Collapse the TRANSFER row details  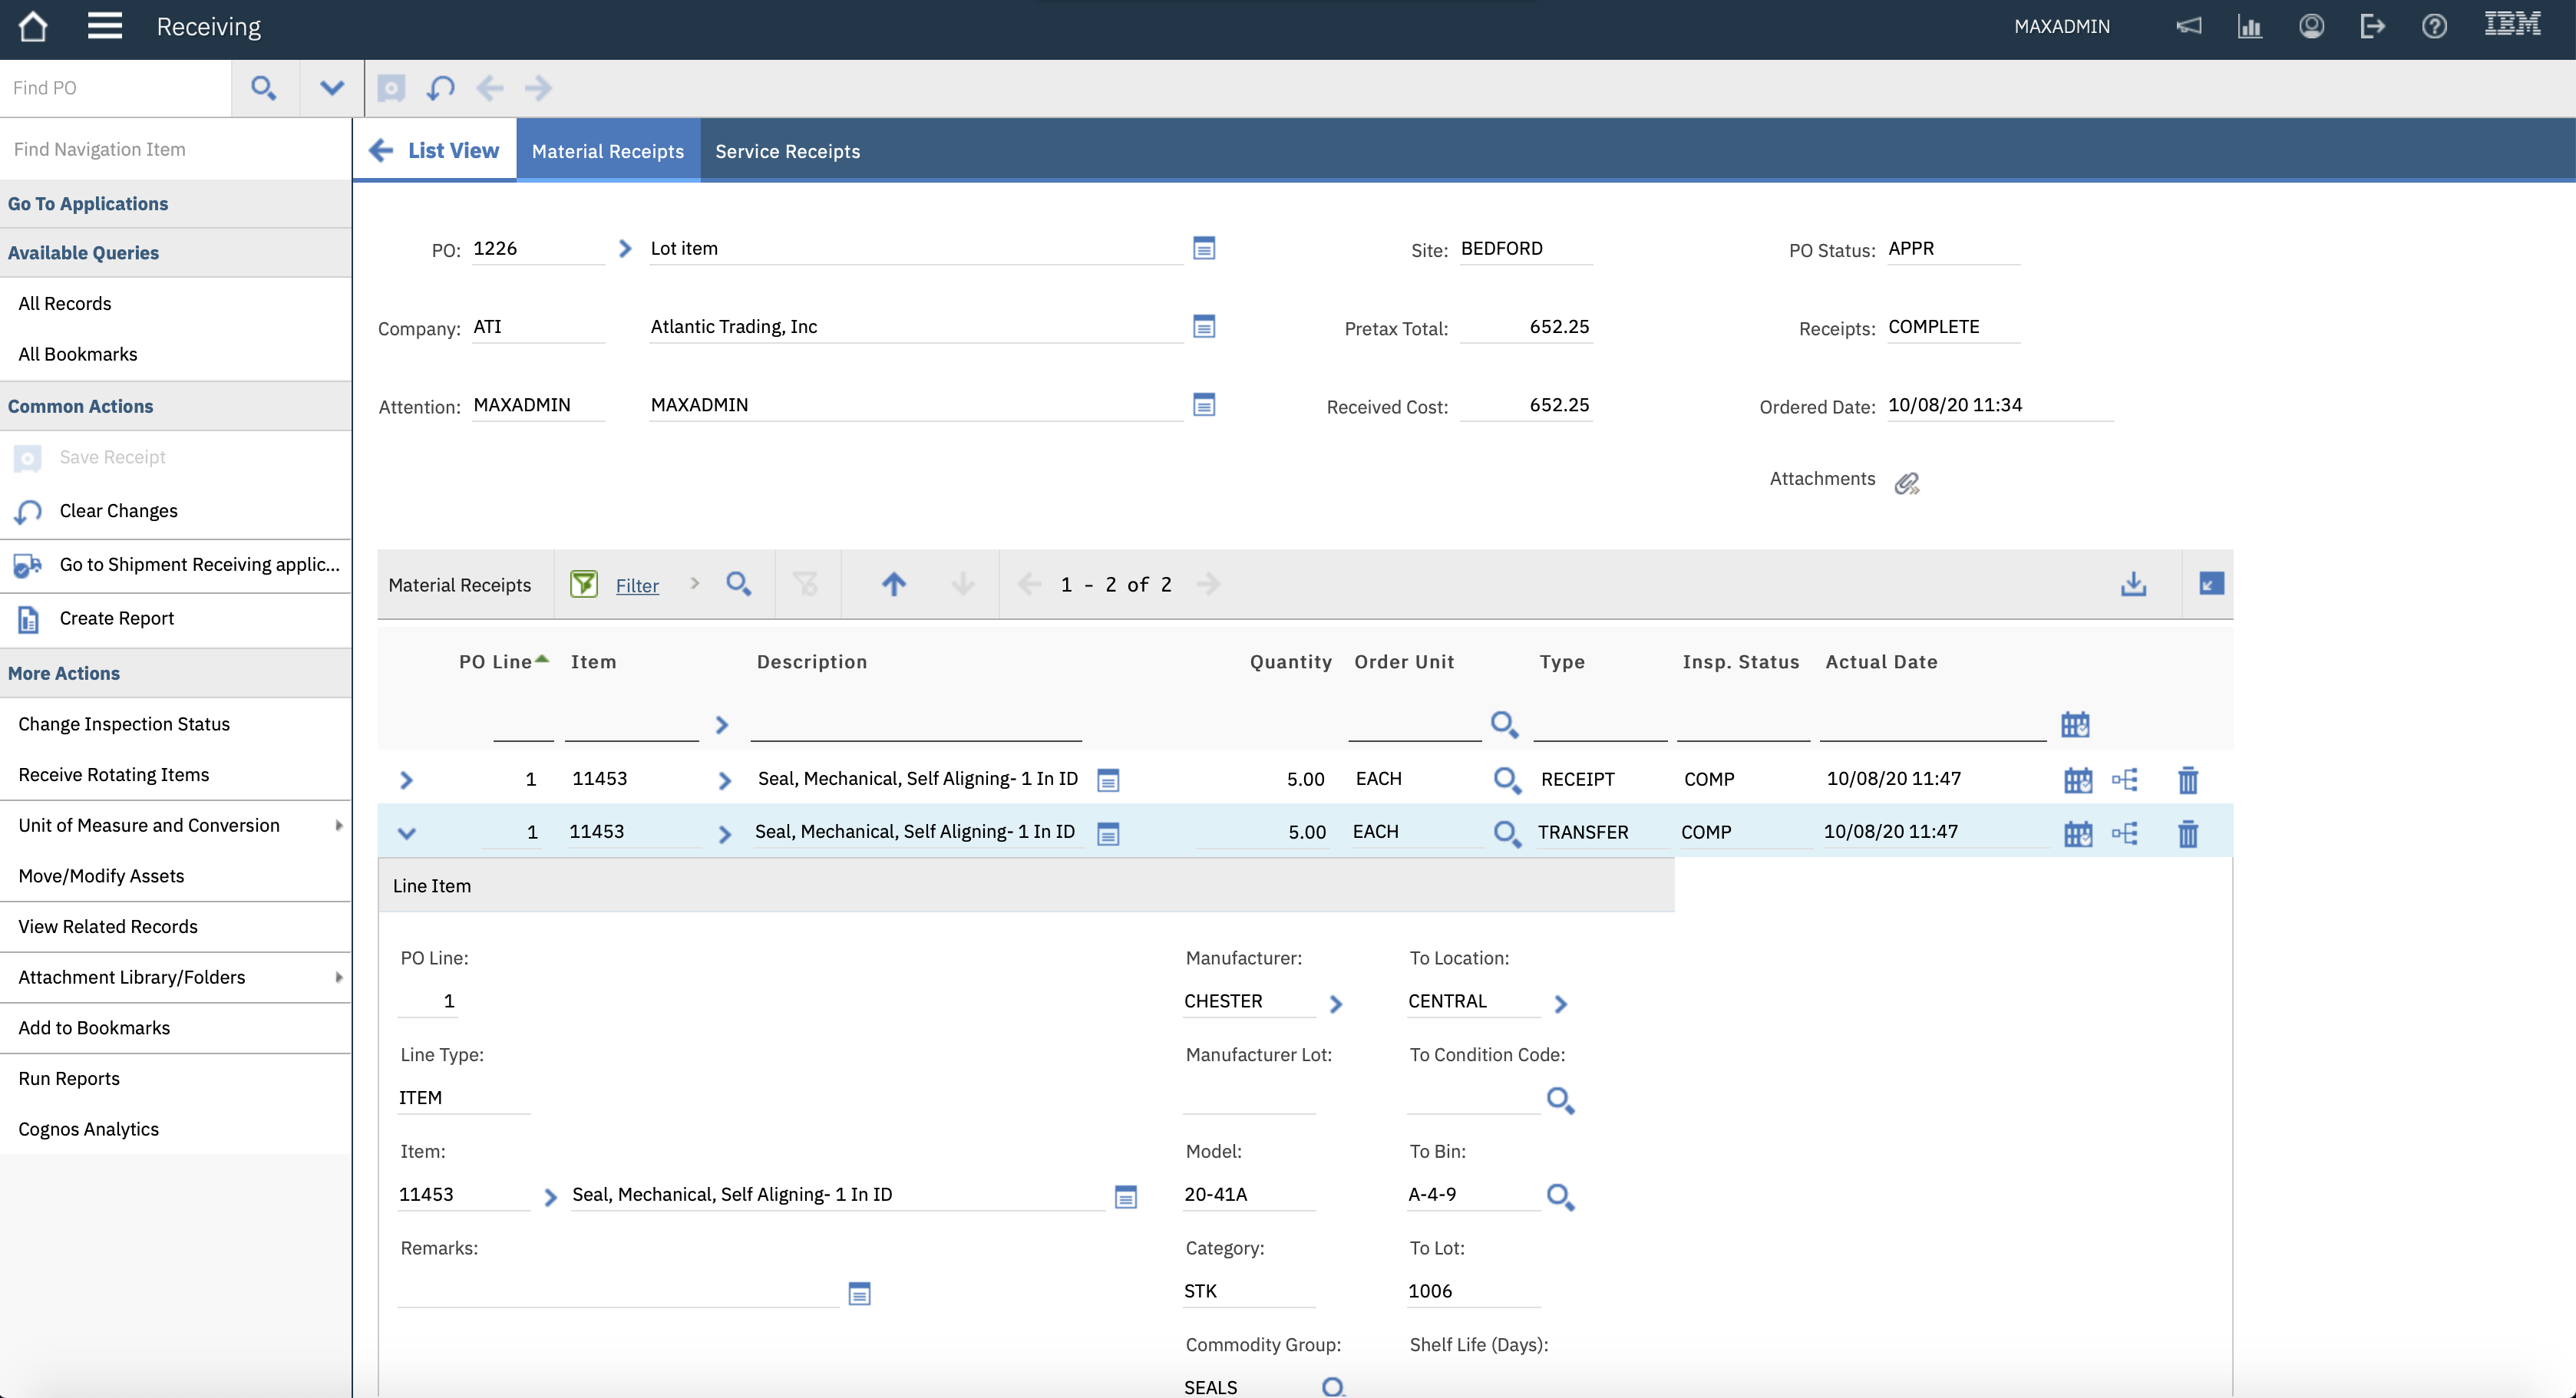tap(406, 833)
